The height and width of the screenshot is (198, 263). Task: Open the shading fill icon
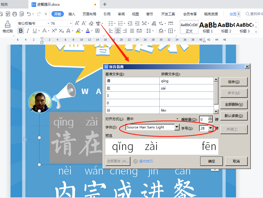tap(161, 31)
